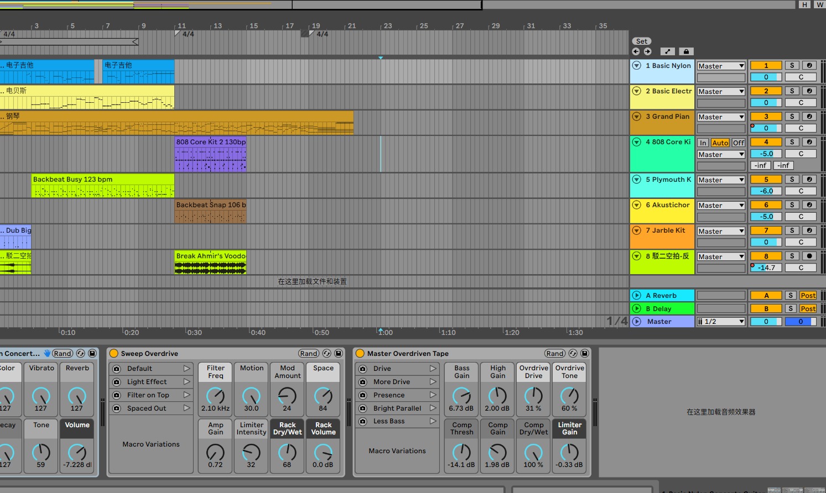Solo track 2 Basic Electr
Image resolution: width=826 pixels, height=493 pixels.
click(792, 91)
